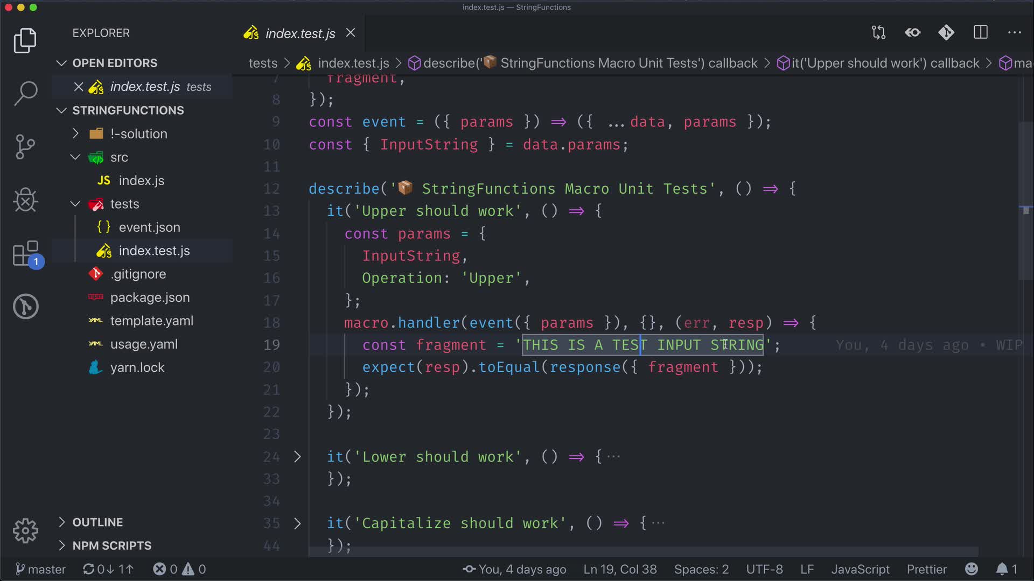This screenshot has width=1034, height=581.
Task: Click the notifications bell in status bar
Action: tap(1002, 569)
